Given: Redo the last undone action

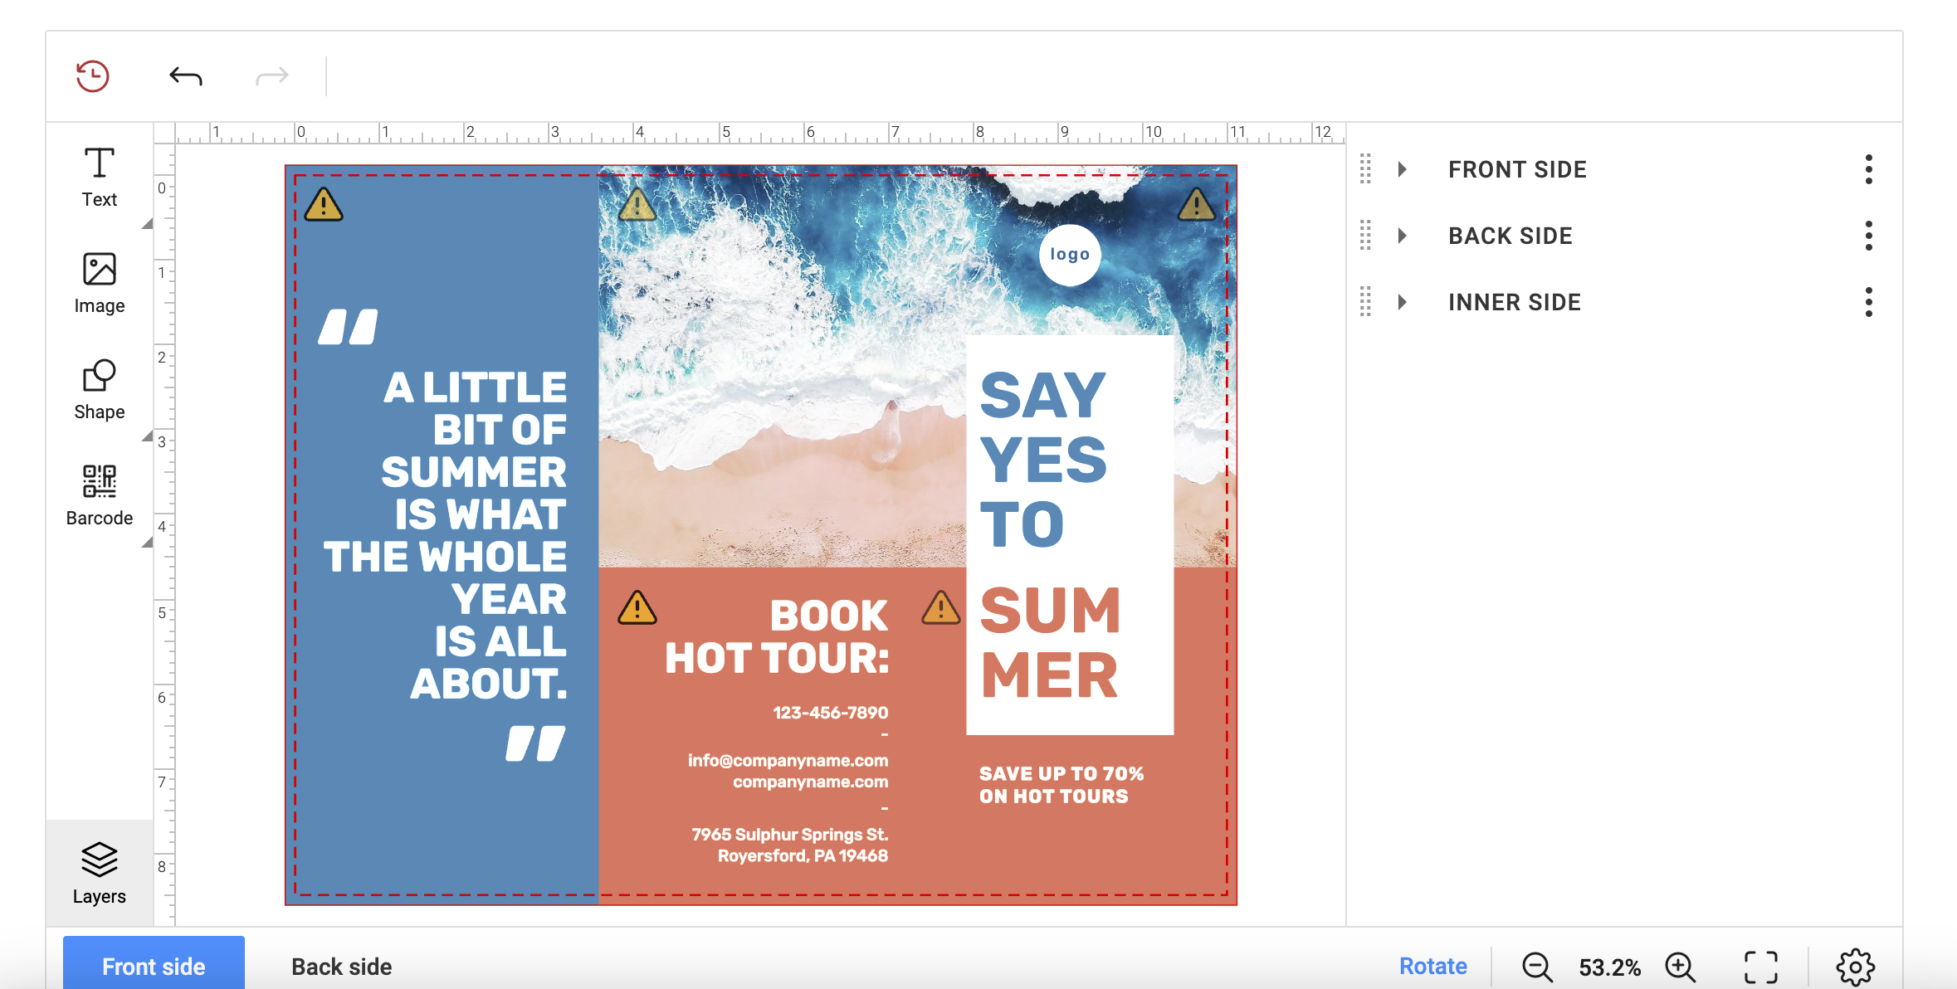Looking at the screenshot, I should tap(272, 76).
